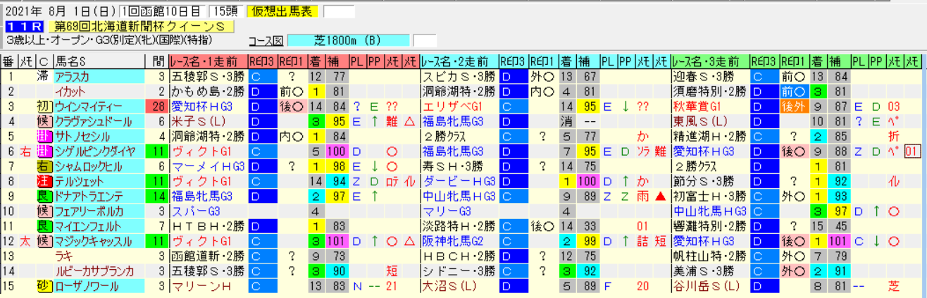This screenshot has width=927, height=298.
Task: Open the 阪神牝馬G2 race link
Action: (459, 241)
